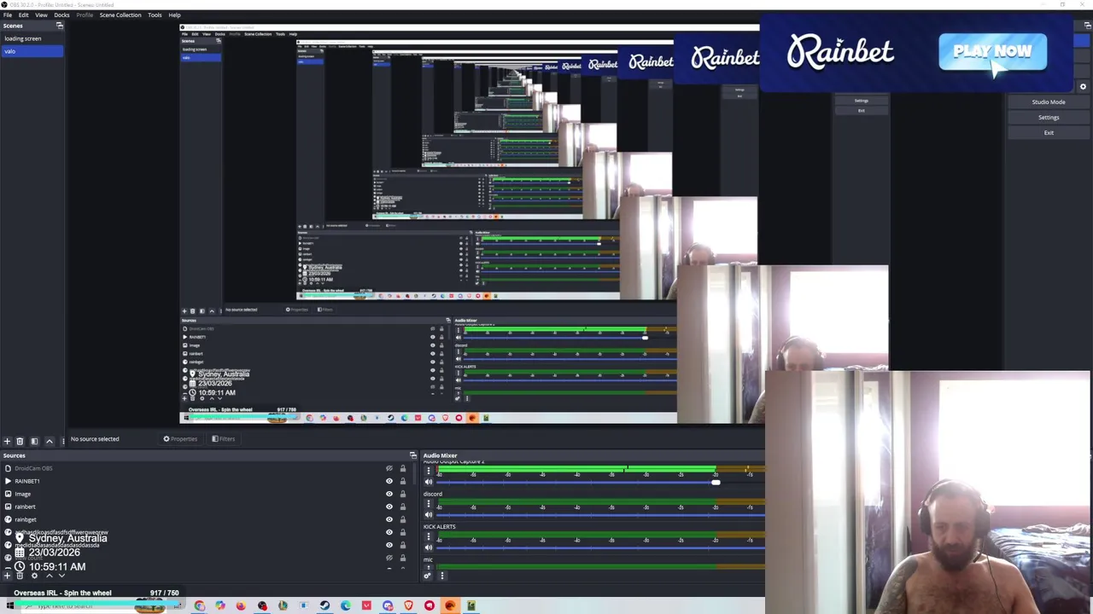Viewport: 1093px width, 614px height.
Task: Open the Scene Collection menu
Action: tap(120, 14)
